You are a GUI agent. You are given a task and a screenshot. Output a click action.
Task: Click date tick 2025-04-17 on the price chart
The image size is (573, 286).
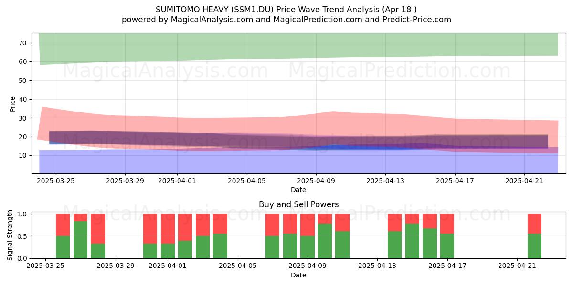click(x=455, y=181)
